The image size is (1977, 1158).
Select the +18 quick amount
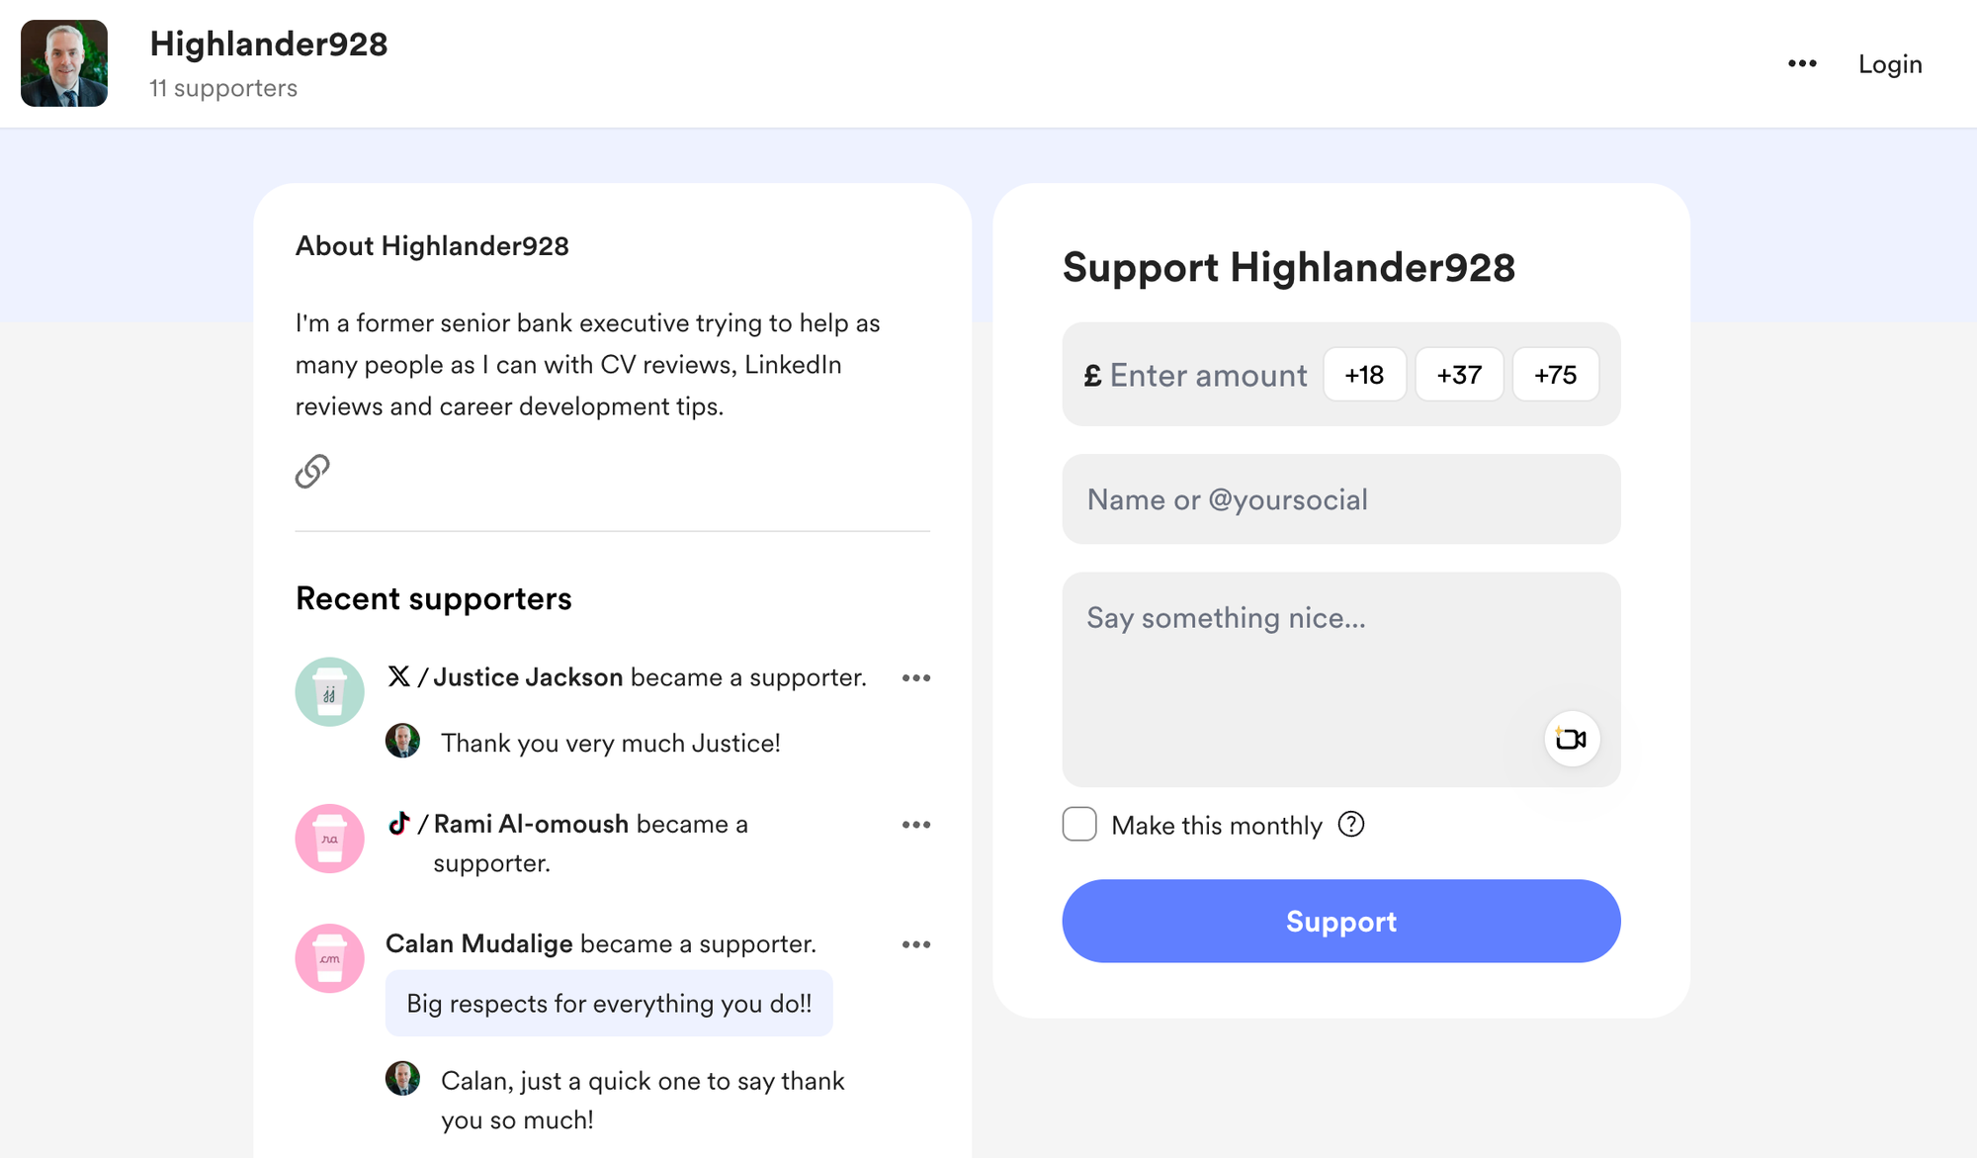pos(1364,375)
